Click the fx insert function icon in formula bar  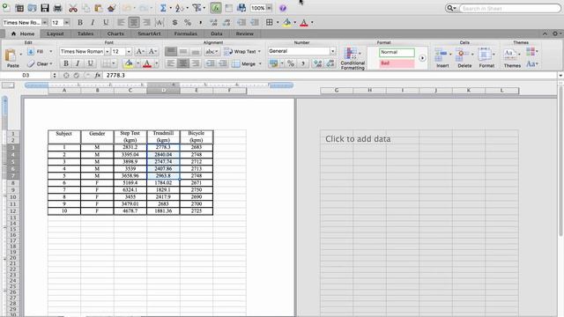pos(98,75)
